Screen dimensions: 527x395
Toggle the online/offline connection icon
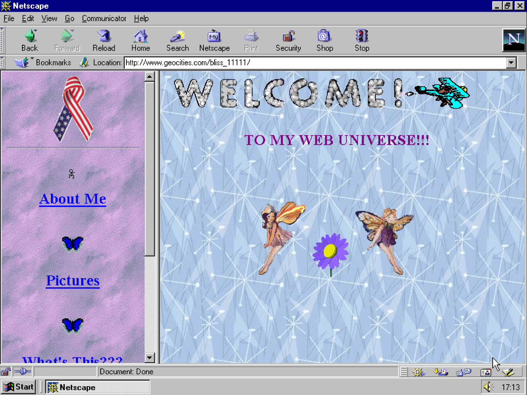(22, 371)
